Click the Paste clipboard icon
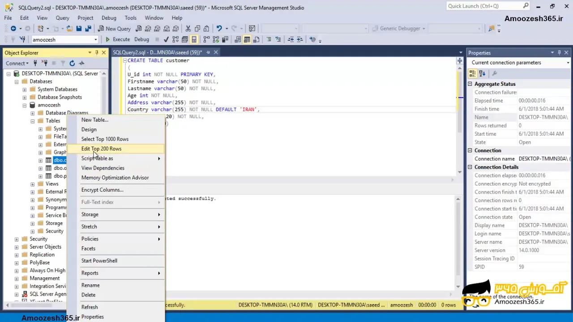573x322 pixels. point(207,29)
